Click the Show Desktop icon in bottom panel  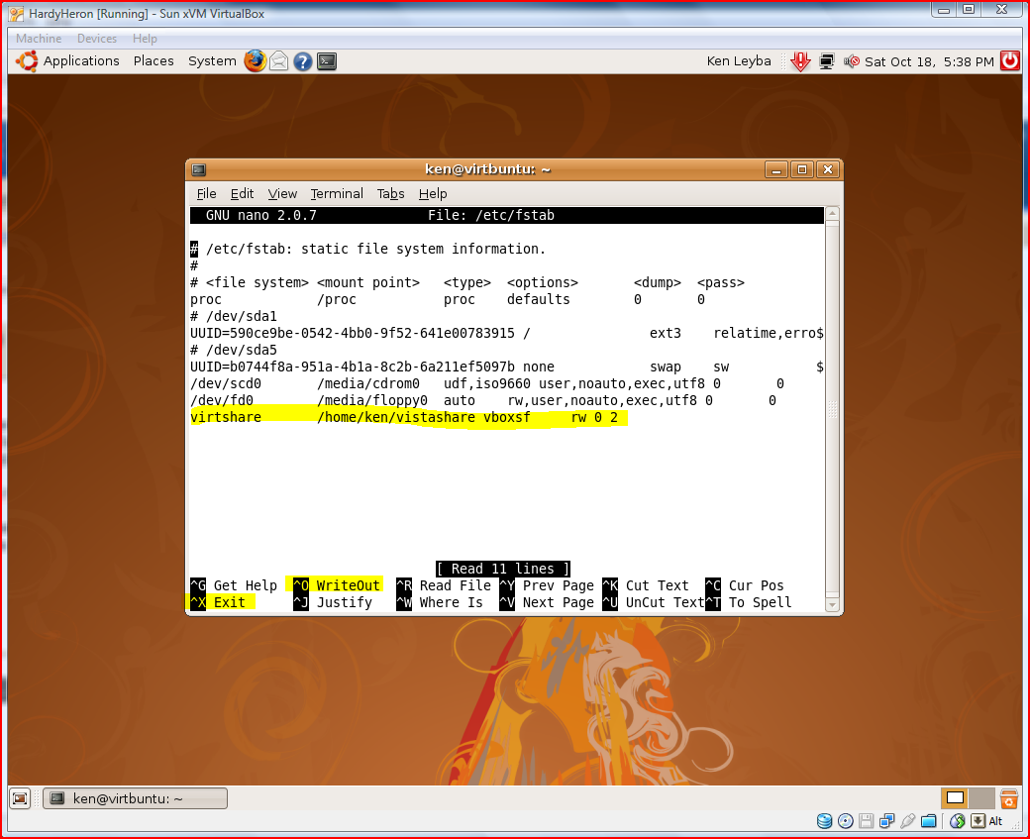tap(21, 798)
